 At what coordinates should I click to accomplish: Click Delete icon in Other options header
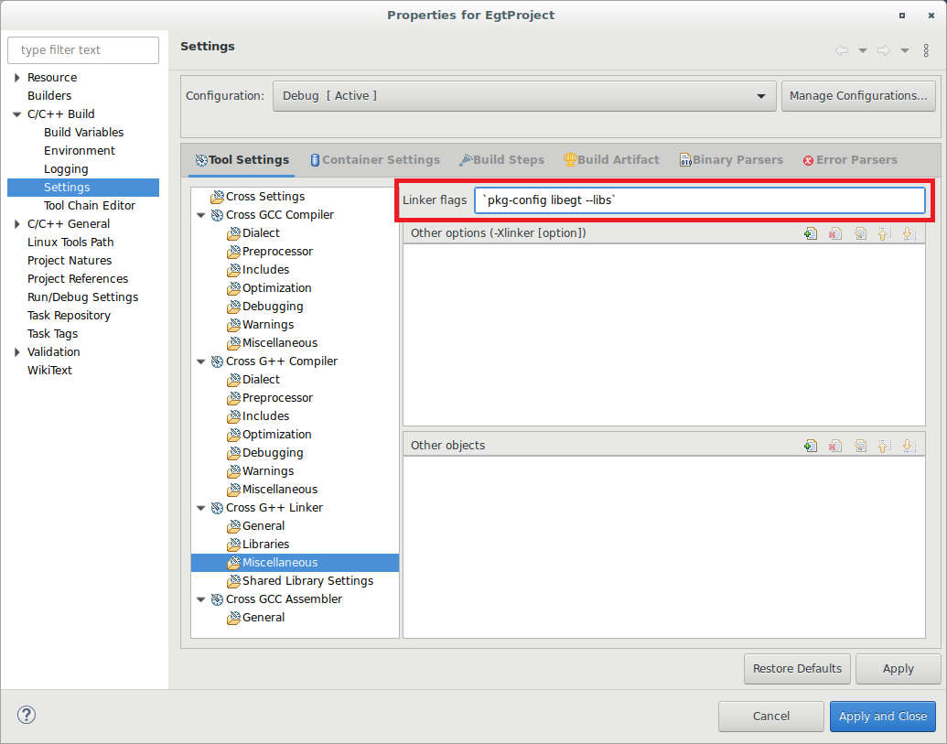pos(834,233)
